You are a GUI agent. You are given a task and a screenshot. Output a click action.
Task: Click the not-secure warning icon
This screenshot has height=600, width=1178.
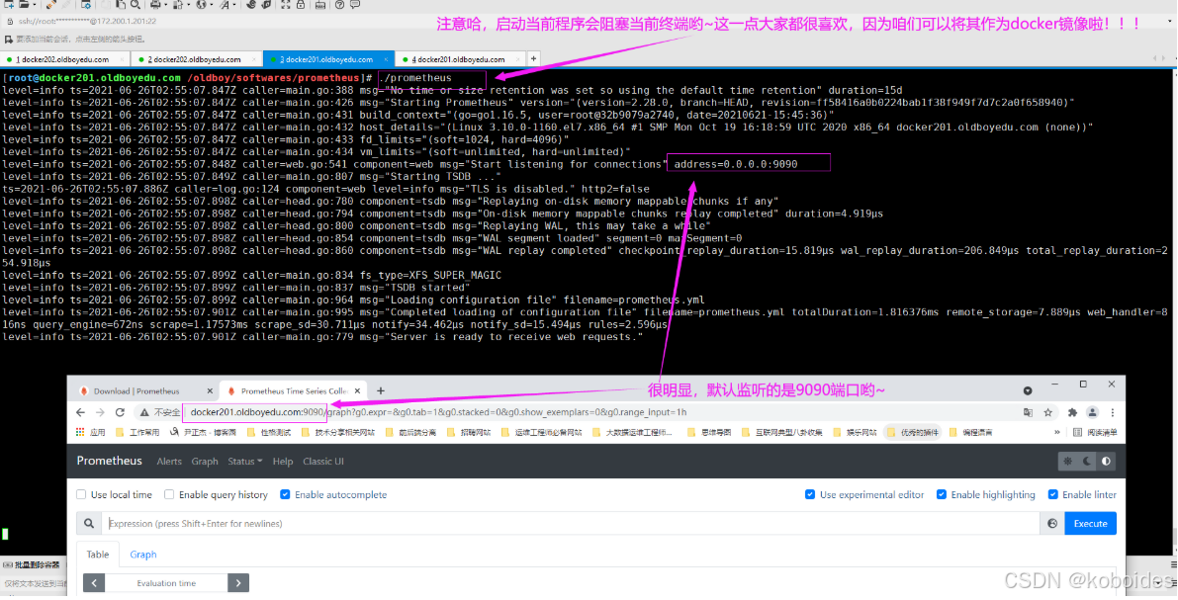tap(143, 412)
